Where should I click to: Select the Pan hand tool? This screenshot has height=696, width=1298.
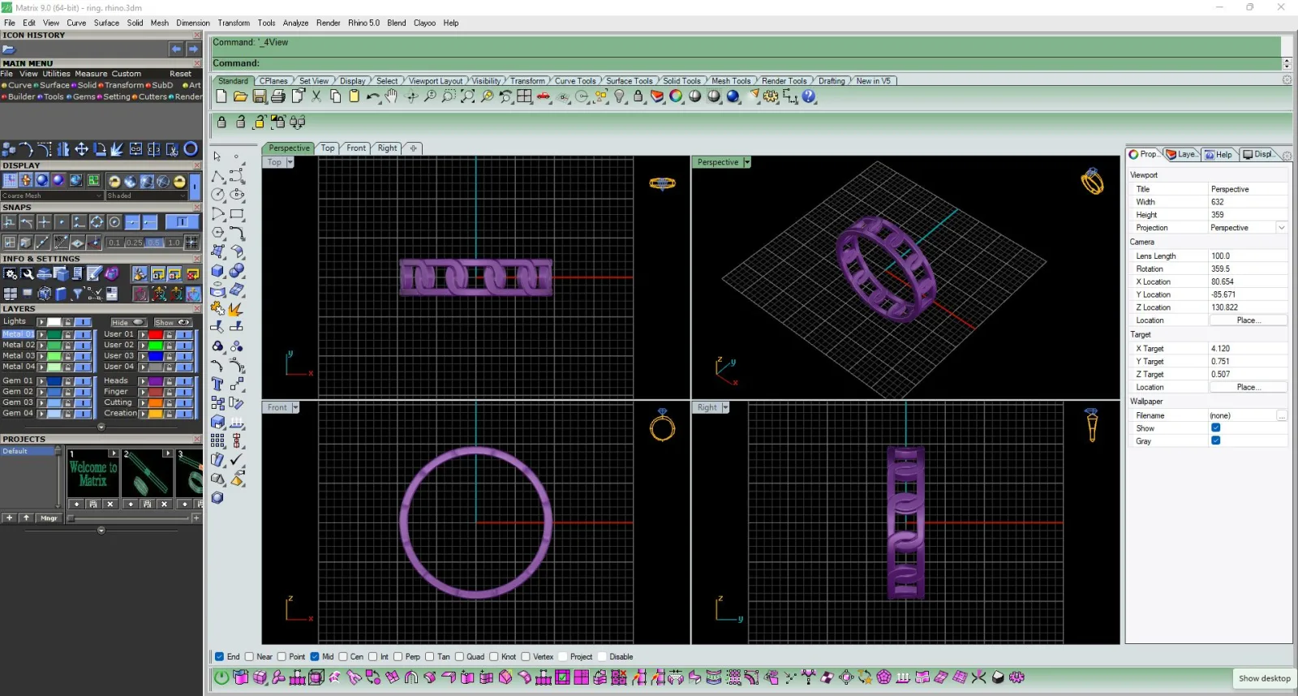tap(392, 97)
